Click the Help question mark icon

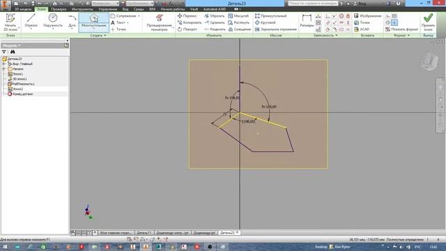(x=398, y=3)
